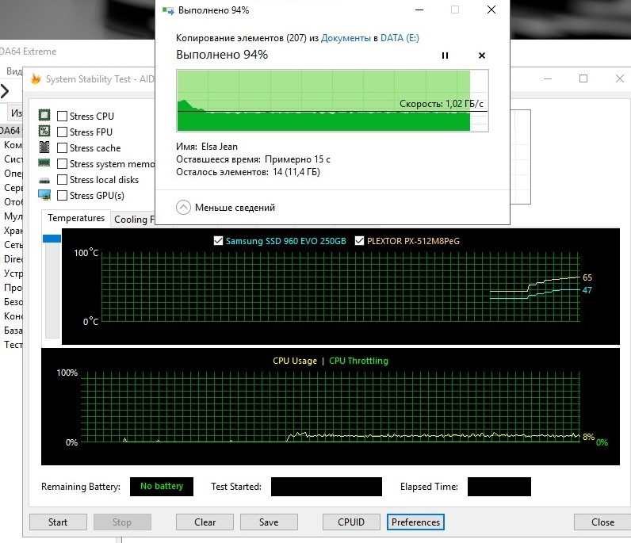Screen dimensions: 631x543
Task: Select the Безо tree item in AIDA64
Action: [x=13, y=302]
